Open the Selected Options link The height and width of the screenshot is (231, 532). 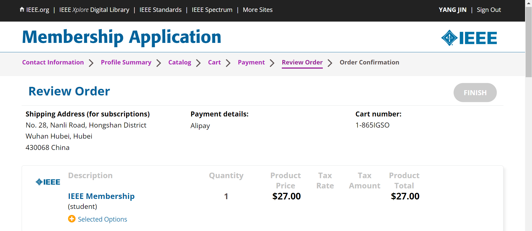103,219
